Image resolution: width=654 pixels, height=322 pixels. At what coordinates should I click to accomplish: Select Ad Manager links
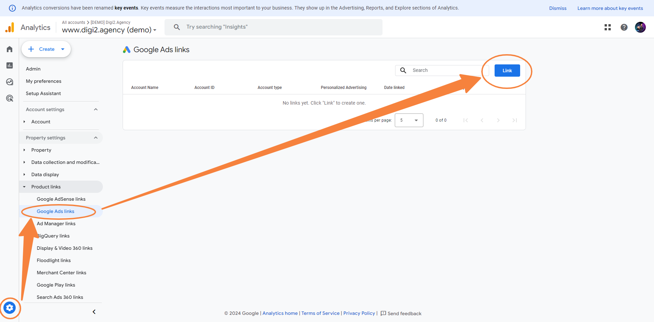point(56,224)
